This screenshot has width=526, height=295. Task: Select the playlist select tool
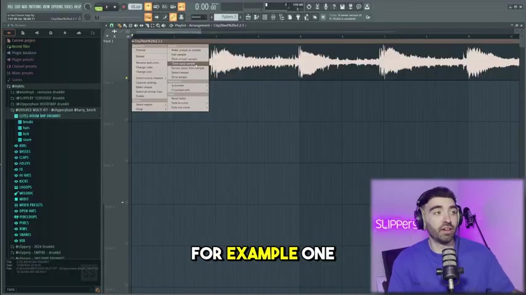[x=153, y=25]
